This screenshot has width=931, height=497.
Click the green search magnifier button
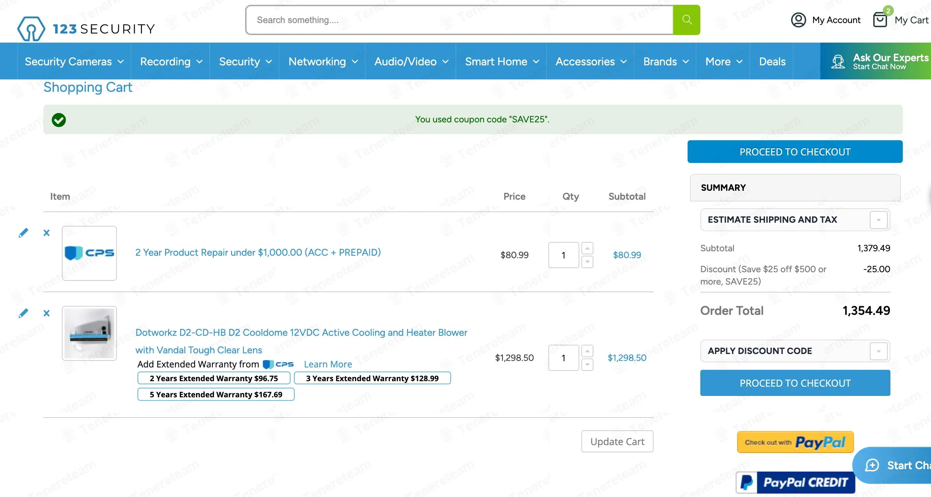click(x=686, y=20)
